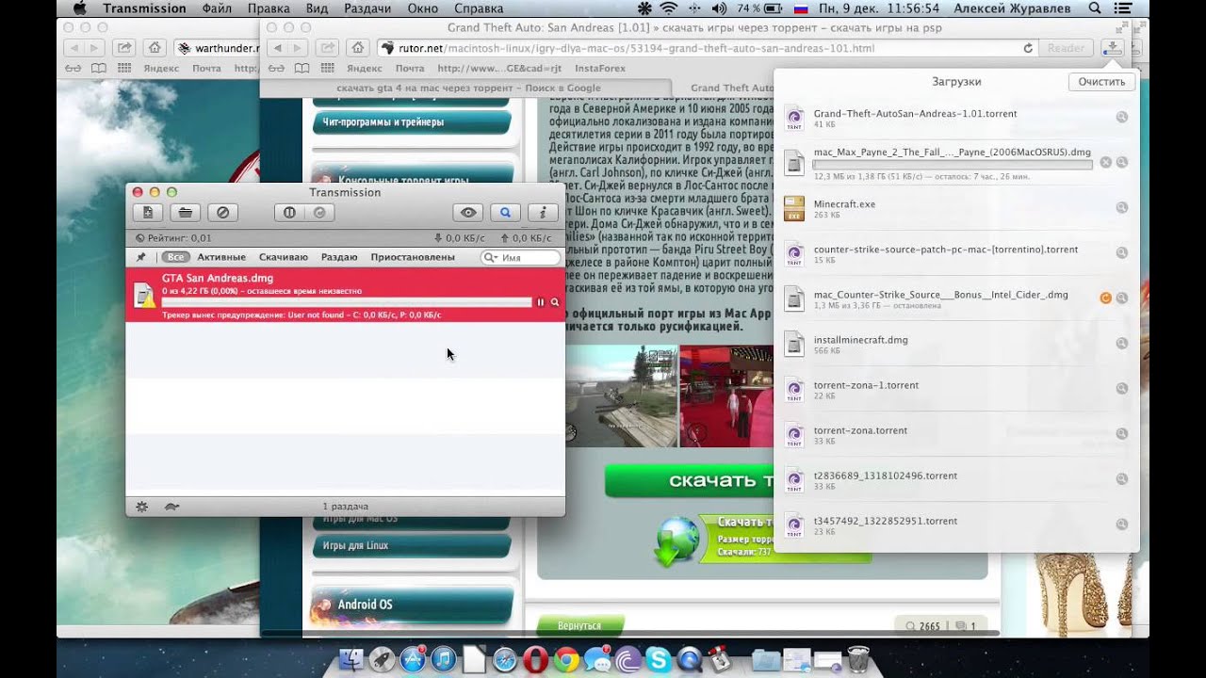Reveal counter-strike-source-patch torrent in Finder

[x=1122, y=252]
